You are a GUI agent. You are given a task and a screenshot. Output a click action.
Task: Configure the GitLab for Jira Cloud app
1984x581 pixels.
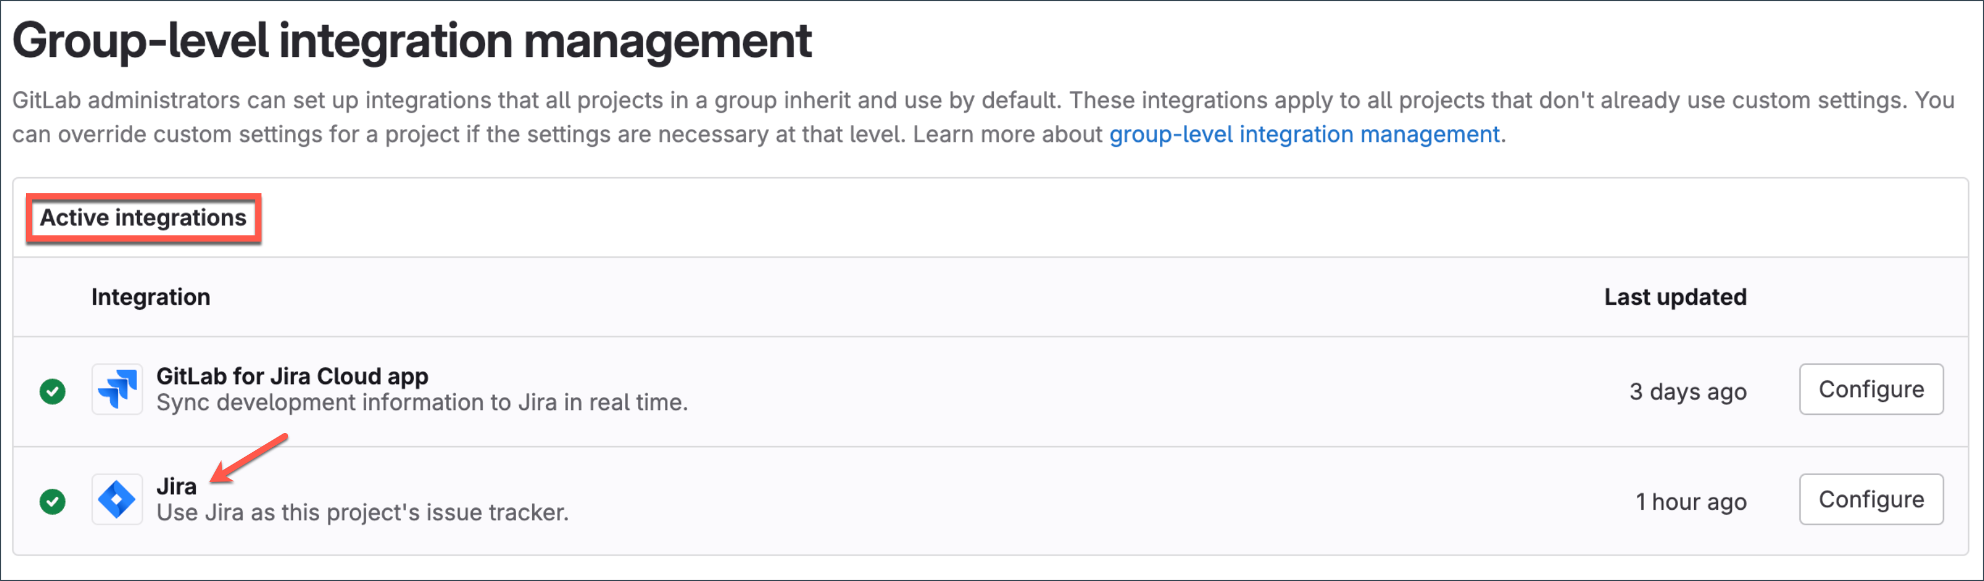pyautogui.click(x=1871, y=390)
